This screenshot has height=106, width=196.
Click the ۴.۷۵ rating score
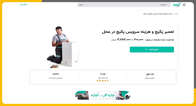tap(103, 74)
